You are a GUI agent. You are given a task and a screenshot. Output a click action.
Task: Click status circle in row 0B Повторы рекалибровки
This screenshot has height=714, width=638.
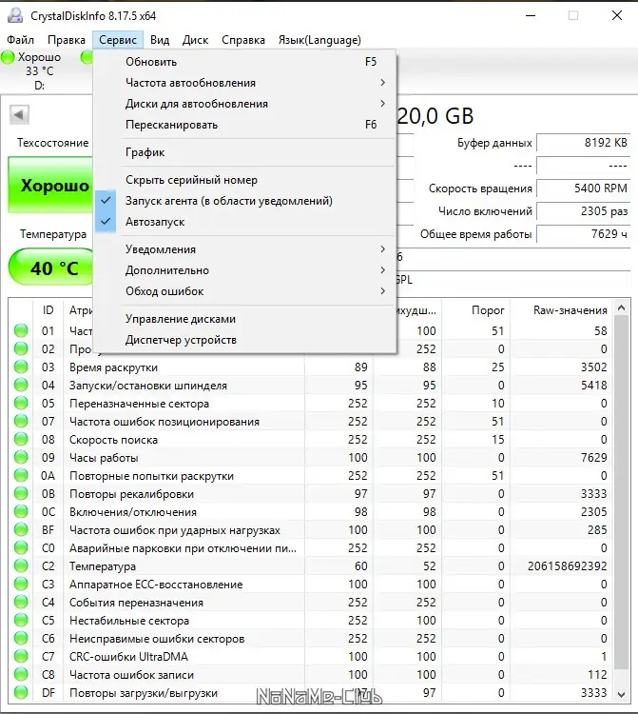tap(21, 493)
